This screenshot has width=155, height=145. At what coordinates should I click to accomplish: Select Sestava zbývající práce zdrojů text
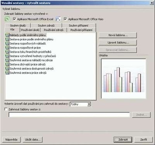pos(28,64)
